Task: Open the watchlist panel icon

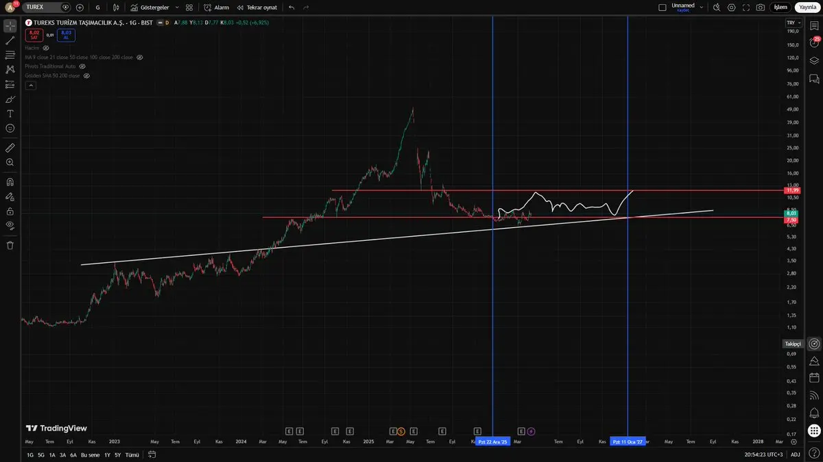Action: pyautogui.click(x=814, y=26)
